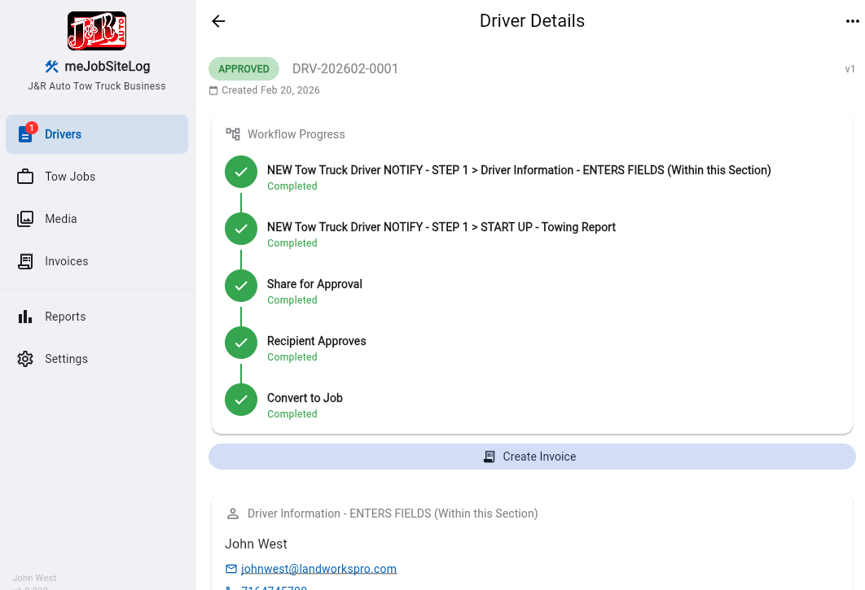The height and width of the screenshot is (590, 865).
Task: Open Tow Jobs from the sidebar
Action: point(25,177)
